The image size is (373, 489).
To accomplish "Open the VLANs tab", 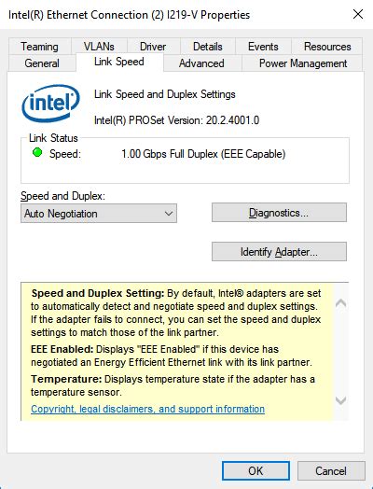I will 99,47.
